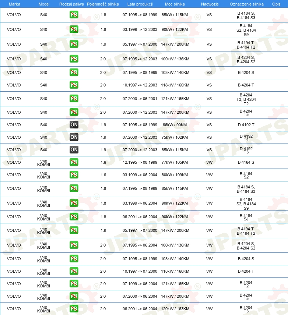This screenshot has height=315, width=288.
Task: Select the Moc silnika column header
Action: click(175, 4)
